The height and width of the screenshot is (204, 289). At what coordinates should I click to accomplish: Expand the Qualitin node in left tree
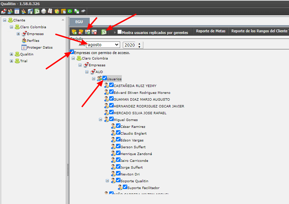tap(11, 54)
